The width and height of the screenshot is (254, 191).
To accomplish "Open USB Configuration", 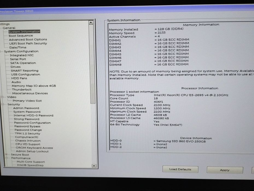I will [x=26, y=74].
